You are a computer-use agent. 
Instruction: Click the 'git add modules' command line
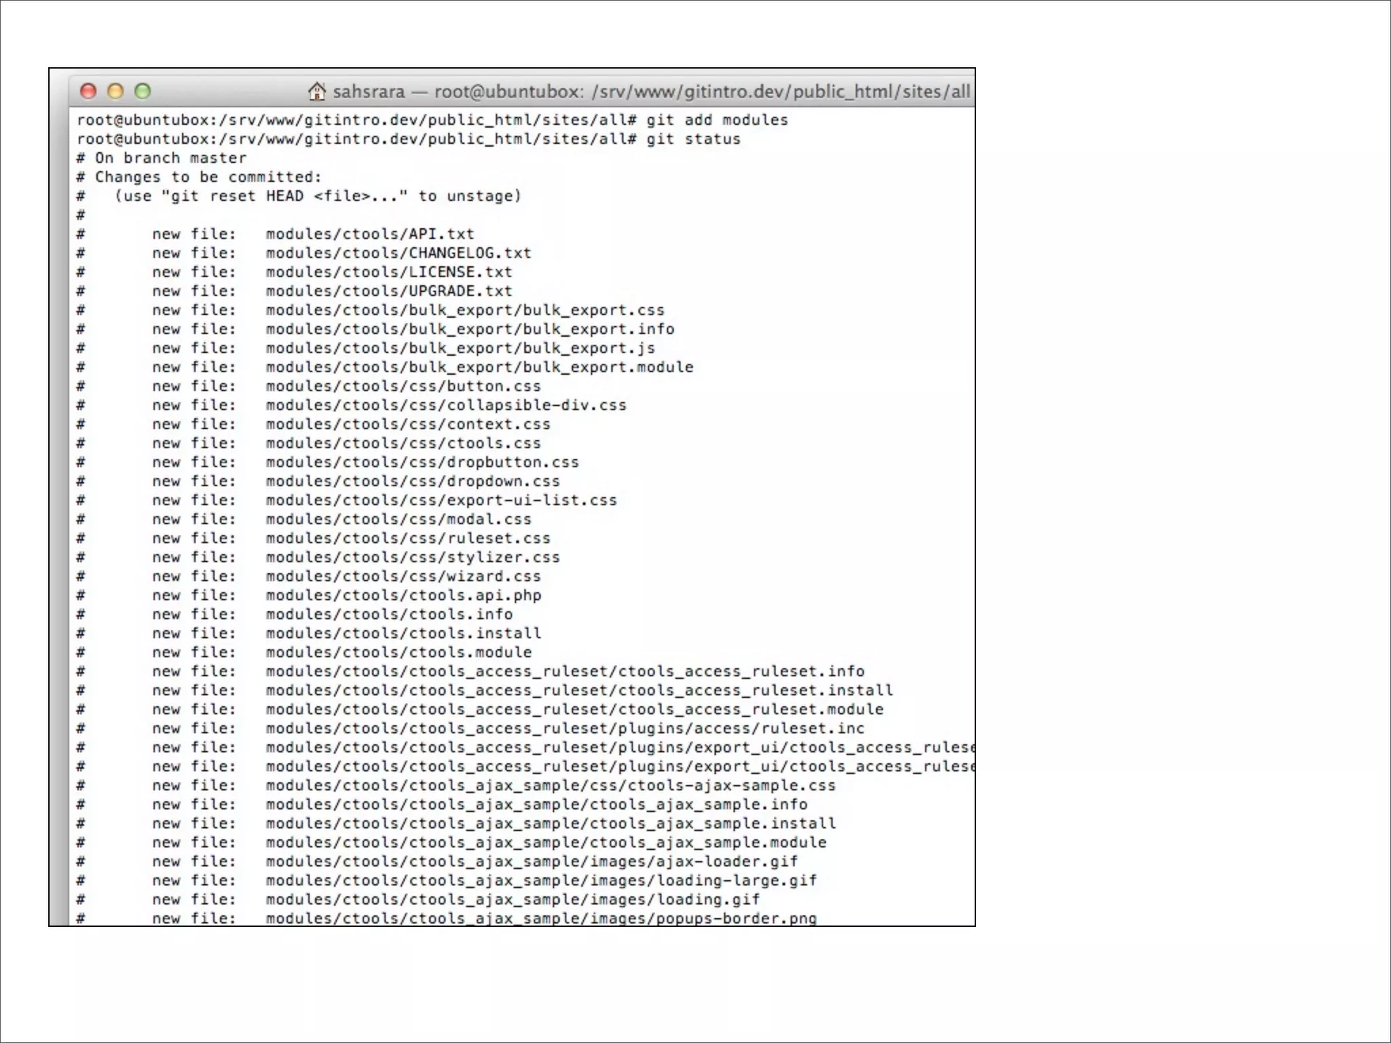click(432, 120)
